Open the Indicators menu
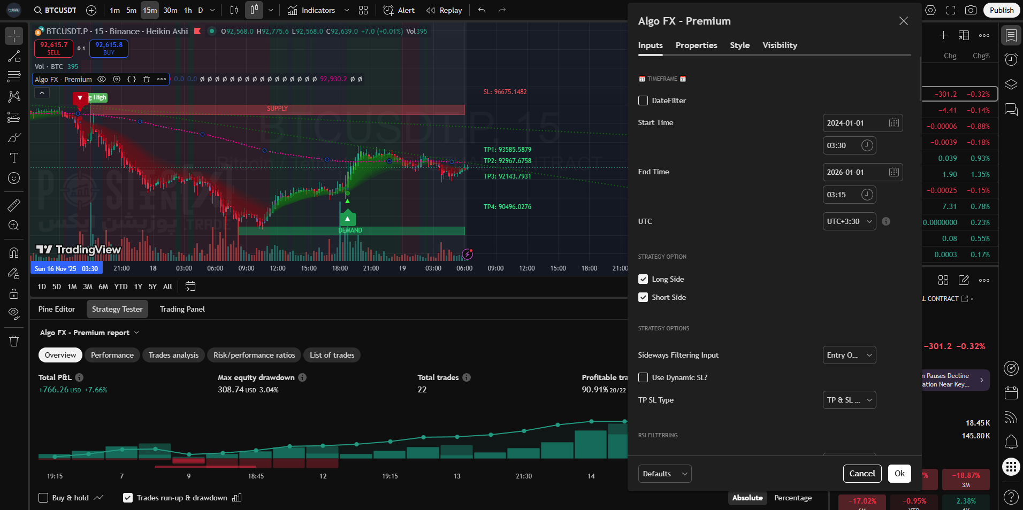Image resolution: width=1023 pixels, height=510 pixels. [x=312, y=10]
